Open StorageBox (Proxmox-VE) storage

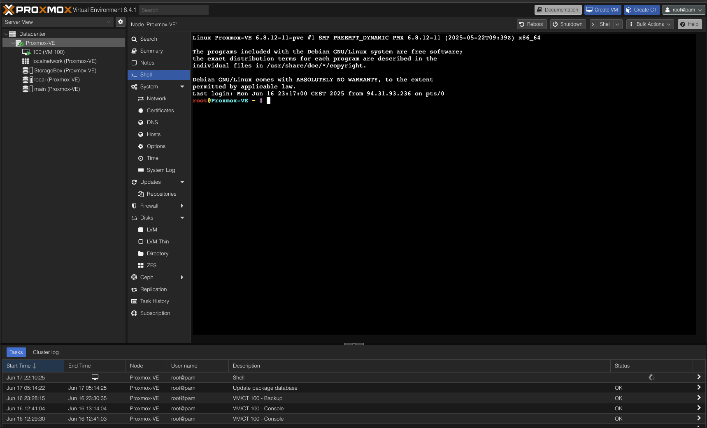[65, 71]
